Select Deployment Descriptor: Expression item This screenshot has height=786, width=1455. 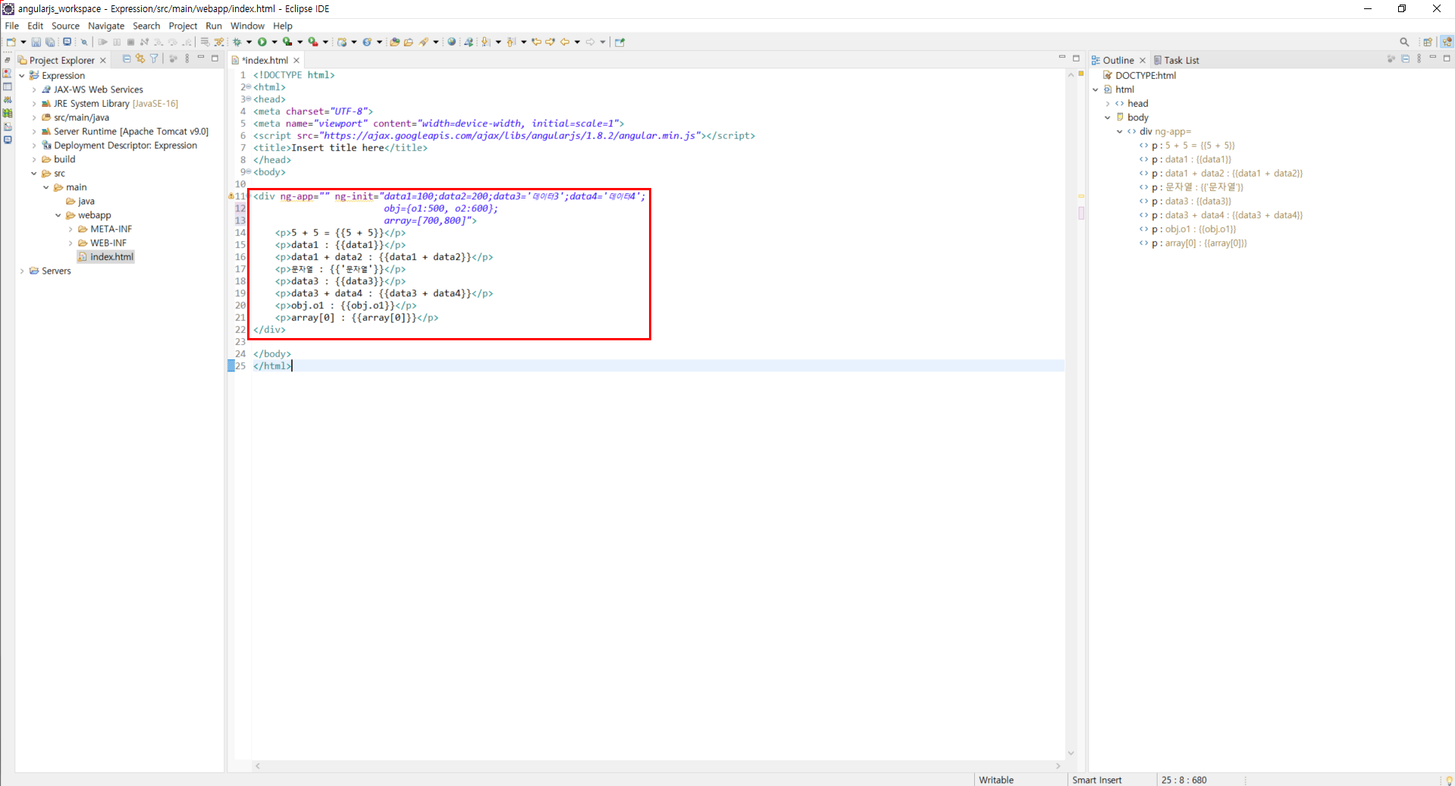click(119, 146)
